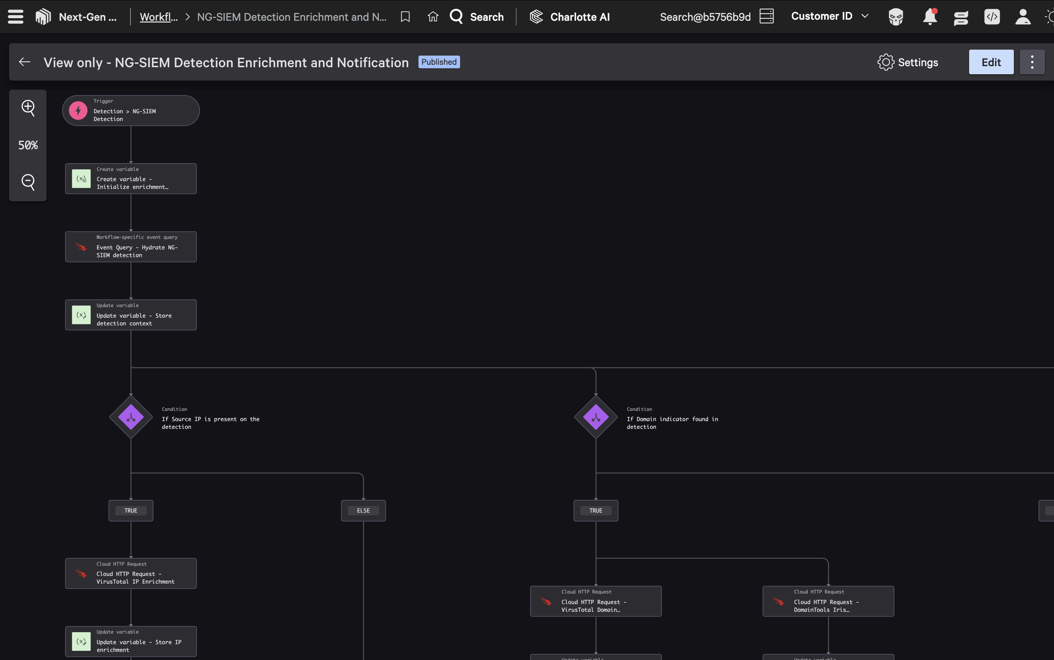1054x660 pixels.
Task: Bookmark this workflow page
Action: coord(405,17)
